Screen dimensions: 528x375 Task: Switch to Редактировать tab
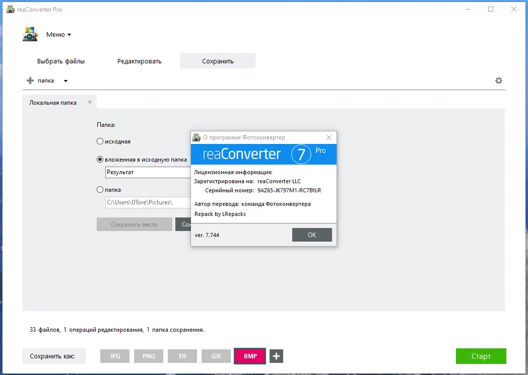[x=140, y=61]
